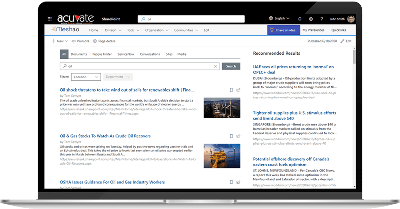Open John Smith profile picture
The image size is (400, 209).
pos(351,19)
